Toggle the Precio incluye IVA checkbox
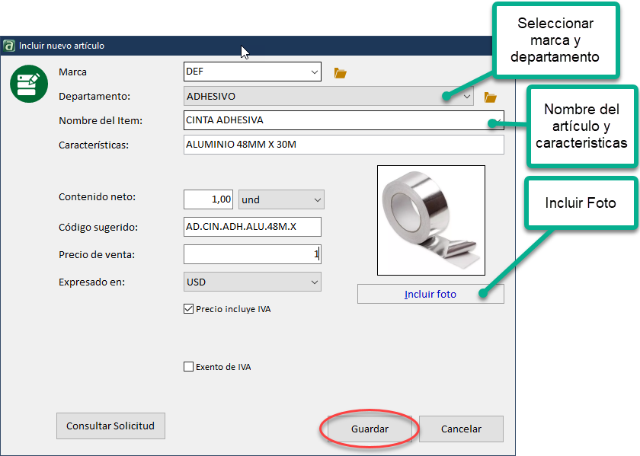The width and height of the screenshot is (640, 456). pyautogui.click(x=188, y=309)
